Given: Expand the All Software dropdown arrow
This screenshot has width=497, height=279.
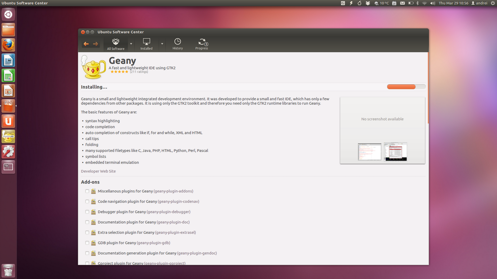Looking at the screenshot, I should coord(131,44).
